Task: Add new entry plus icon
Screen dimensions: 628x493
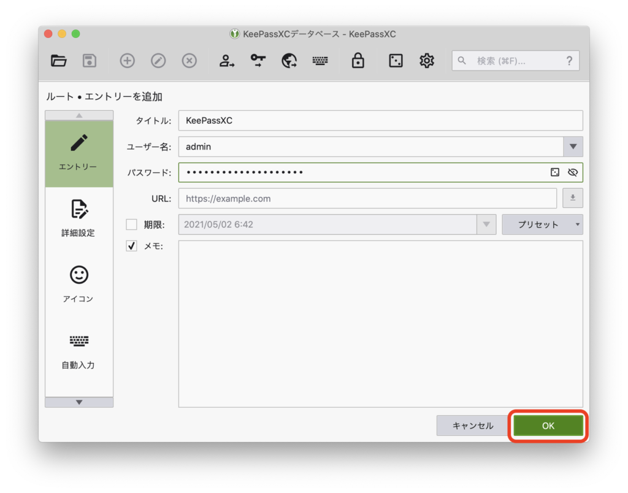Action: (128, 61)
